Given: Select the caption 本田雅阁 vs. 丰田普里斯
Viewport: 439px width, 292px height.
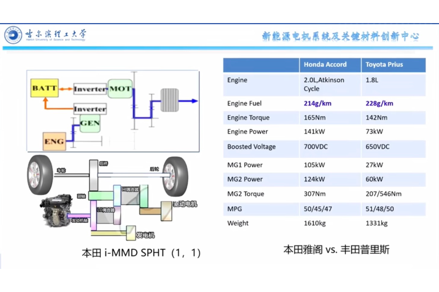Looking at the screenshot, I should [x=336, y=249].
